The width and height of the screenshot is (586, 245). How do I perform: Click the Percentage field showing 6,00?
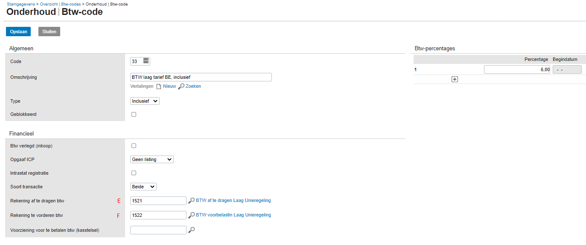pos(517,69)
